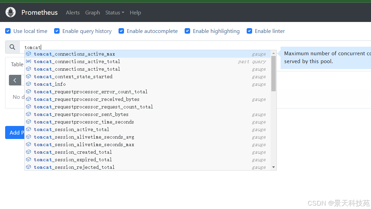Viewport: 371px width, 209px height.
Task: Select tomcat_context_state_started from autocomplete list
Action: click(x=73, y=77)
